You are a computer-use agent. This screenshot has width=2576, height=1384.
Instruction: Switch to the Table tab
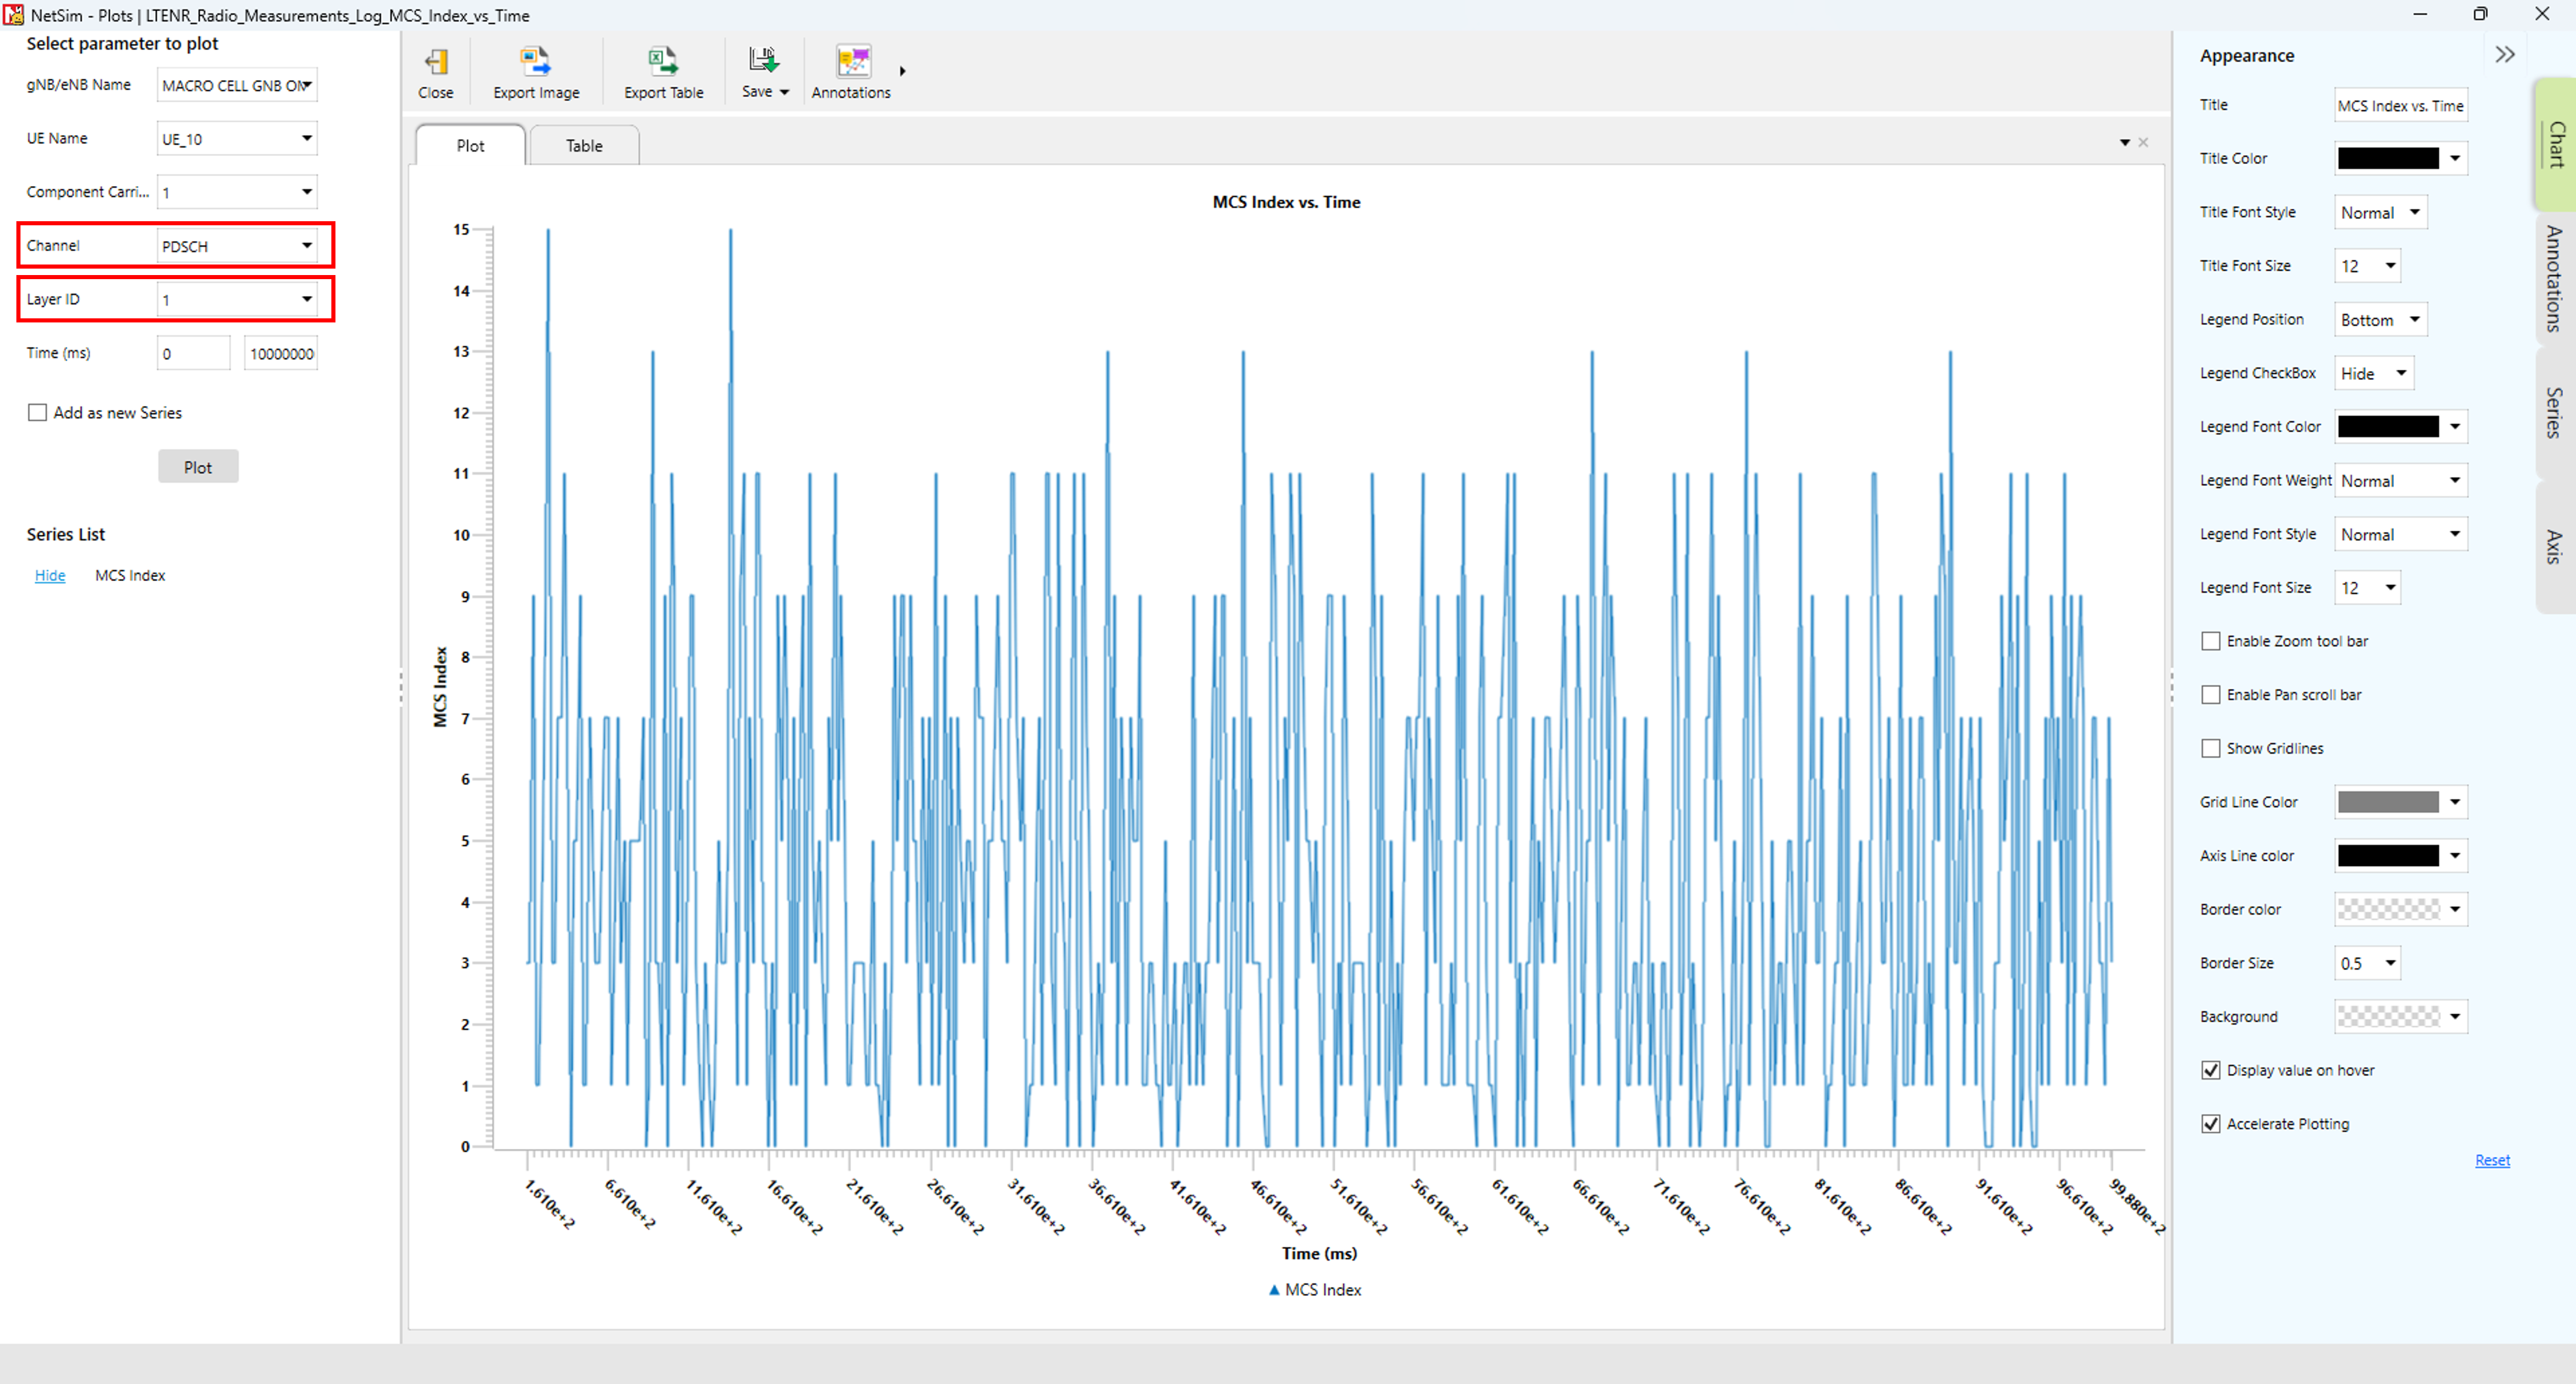[584, 146]
